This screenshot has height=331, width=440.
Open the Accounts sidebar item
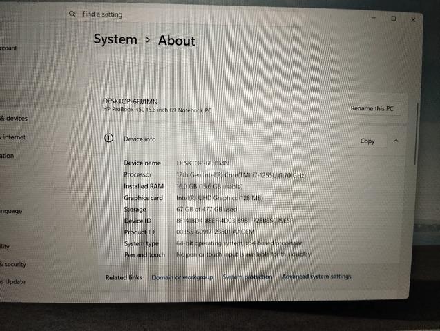8,48
